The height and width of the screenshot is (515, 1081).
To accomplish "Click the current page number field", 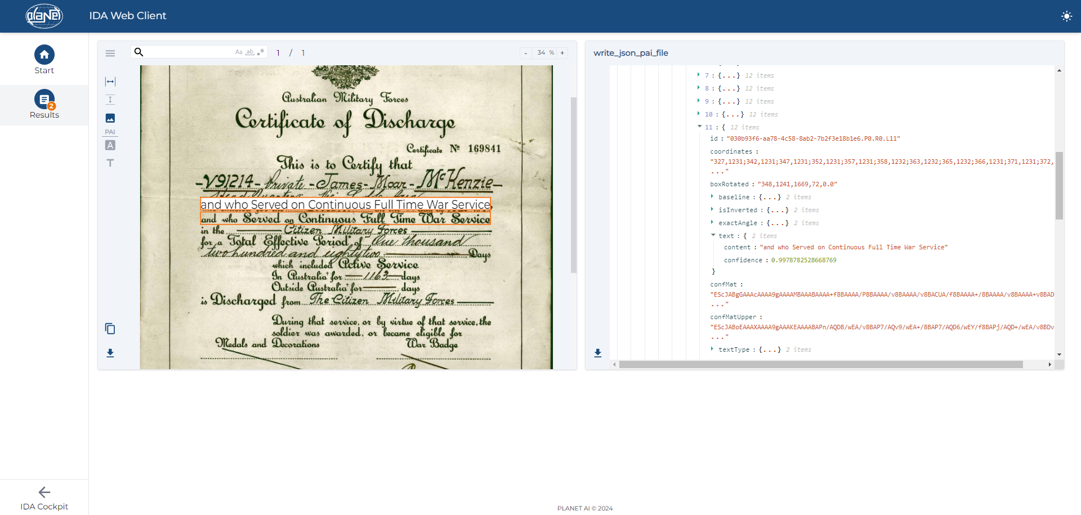I will pyautogui.click(x=278, y=53).
